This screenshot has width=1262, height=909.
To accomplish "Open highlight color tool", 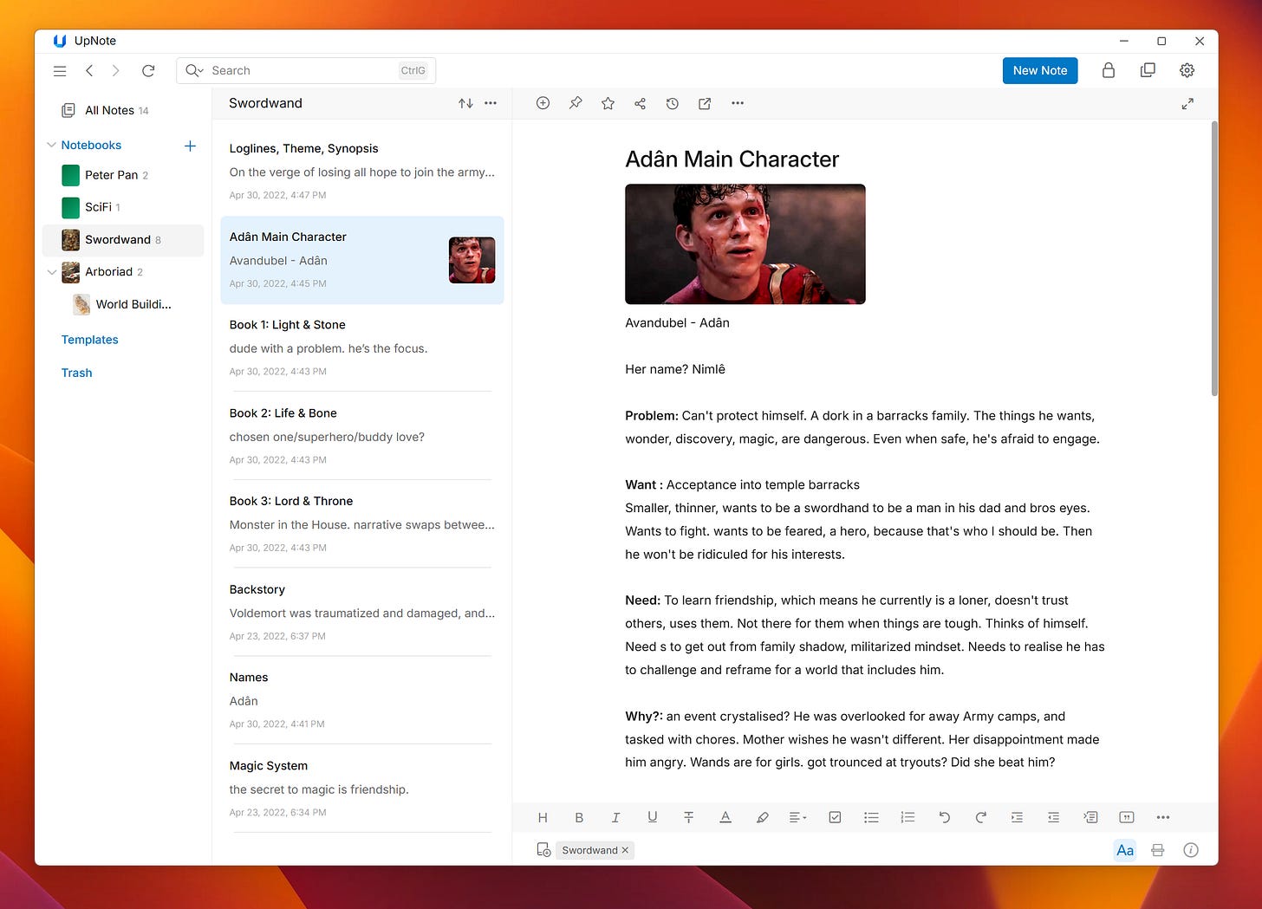I will coord(762,817).
